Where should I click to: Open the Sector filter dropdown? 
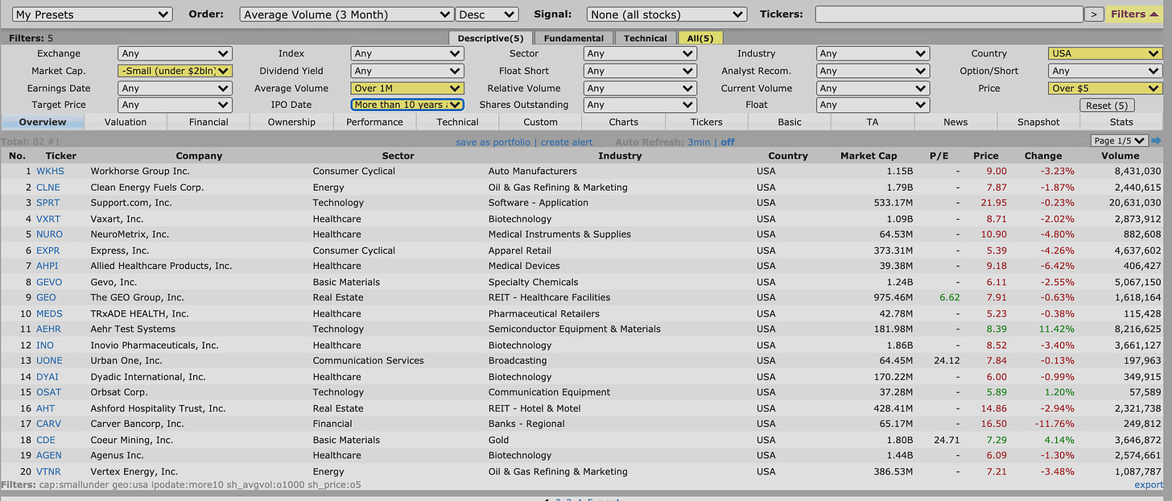click(x=640, y=53)
